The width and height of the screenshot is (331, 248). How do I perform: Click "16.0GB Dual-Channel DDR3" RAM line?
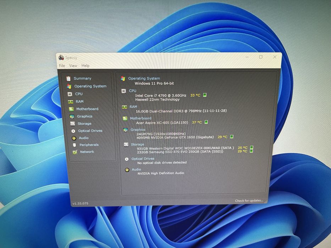[181, 111]
